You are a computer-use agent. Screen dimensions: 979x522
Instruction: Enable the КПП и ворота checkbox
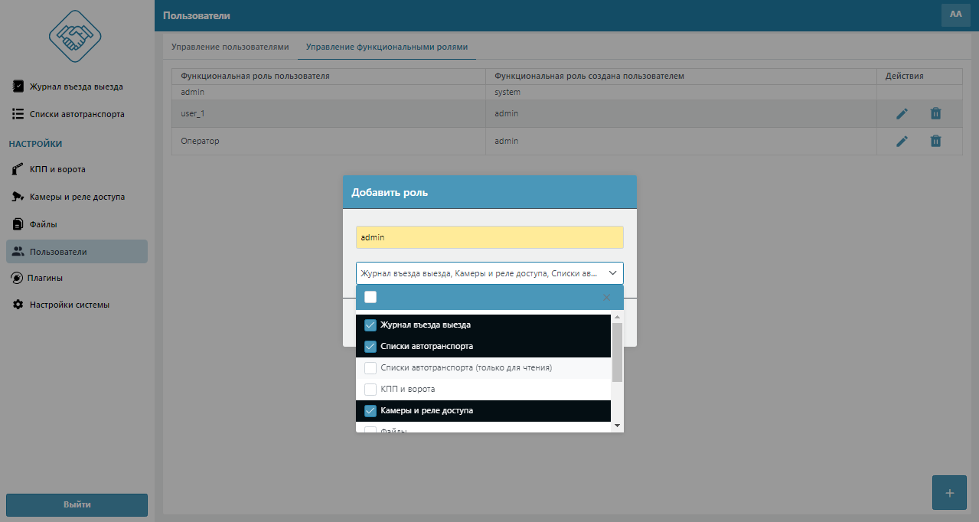click(370, 390)
